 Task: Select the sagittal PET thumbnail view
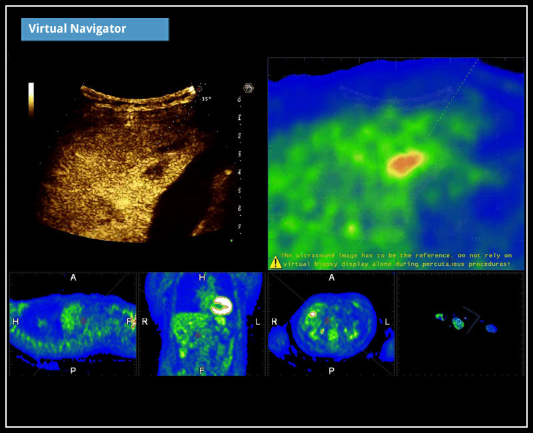[x=73, y=324]
